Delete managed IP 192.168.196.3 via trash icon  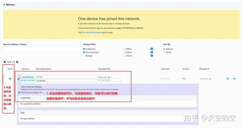point(99,77)
